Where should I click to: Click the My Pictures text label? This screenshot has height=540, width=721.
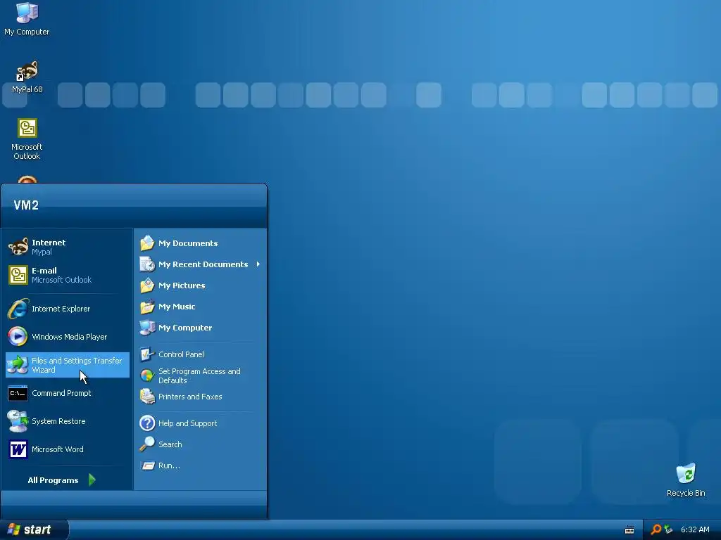point(182,285)
